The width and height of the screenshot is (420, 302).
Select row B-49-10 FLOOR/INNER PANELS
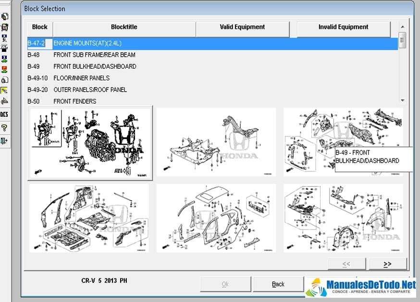tap(212, 78)
